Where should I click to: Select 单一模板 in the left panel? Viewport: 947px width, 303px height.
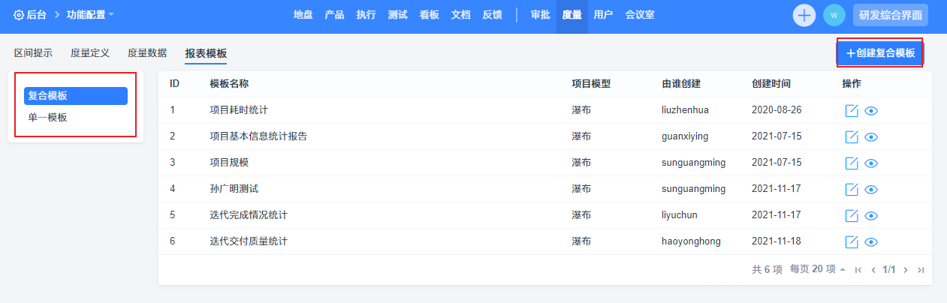48,117
